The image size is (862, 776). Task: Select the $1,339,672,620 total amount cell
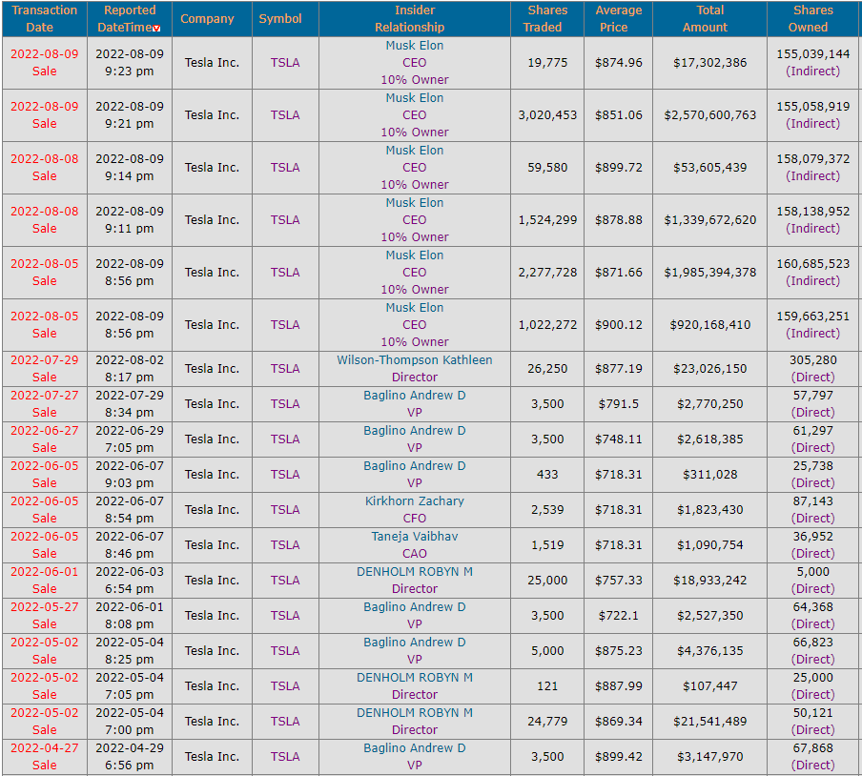[709, 220]
